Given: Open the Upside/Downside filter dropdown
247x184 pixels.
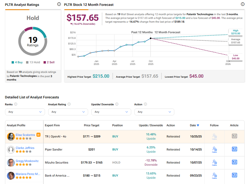Looking at the screenshot, I should pos(111,112).
